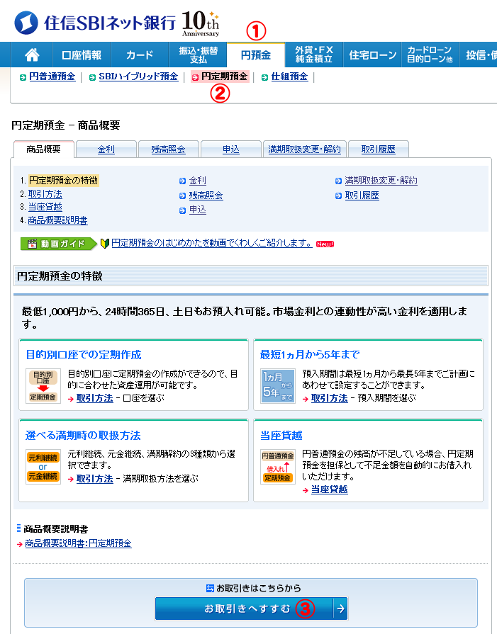Screen dimensions: 497x634
Task: Open the 申込 link in the index box
Action: pyautogui.click(x=198, y=210)
